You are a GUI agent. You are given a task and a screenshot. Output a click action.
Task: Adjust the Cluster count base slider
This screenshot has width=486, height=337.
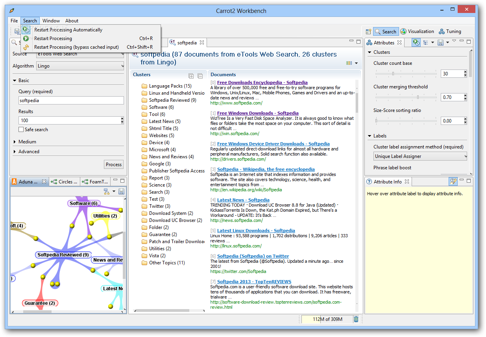coord(406,73)
